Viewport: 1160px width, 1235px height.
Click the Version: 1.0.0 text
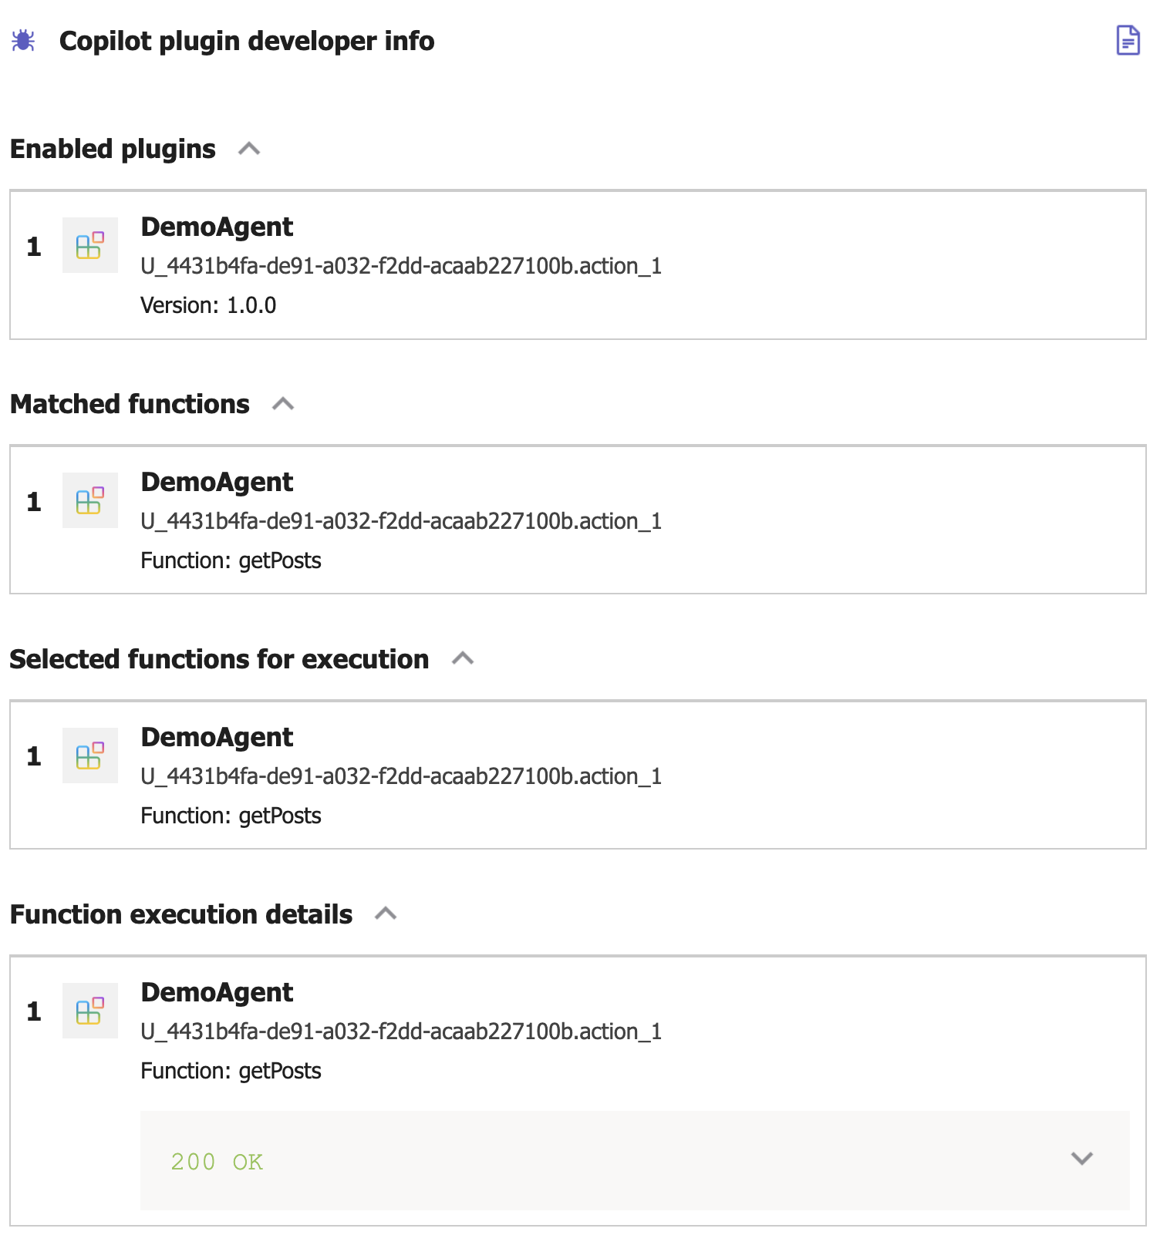click(208, 305)
